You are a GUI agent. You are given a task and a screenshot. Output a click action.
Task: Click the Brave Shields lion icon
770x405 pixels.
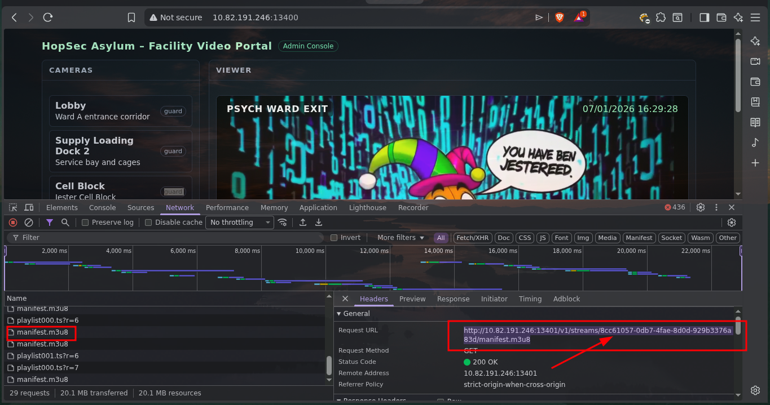(x=559, y=17)
